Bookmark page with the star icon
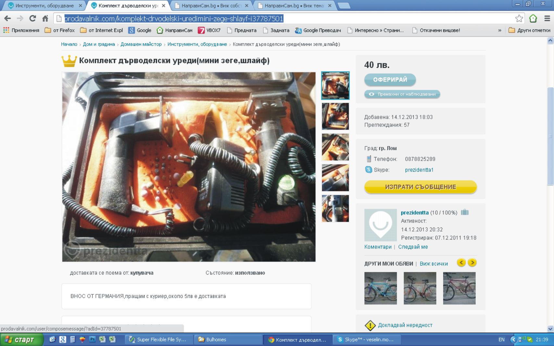This screenshot has height=346, width=554. 519,19
